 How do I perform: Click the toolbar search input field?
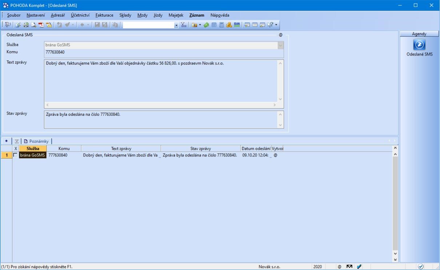click(148, 25)
